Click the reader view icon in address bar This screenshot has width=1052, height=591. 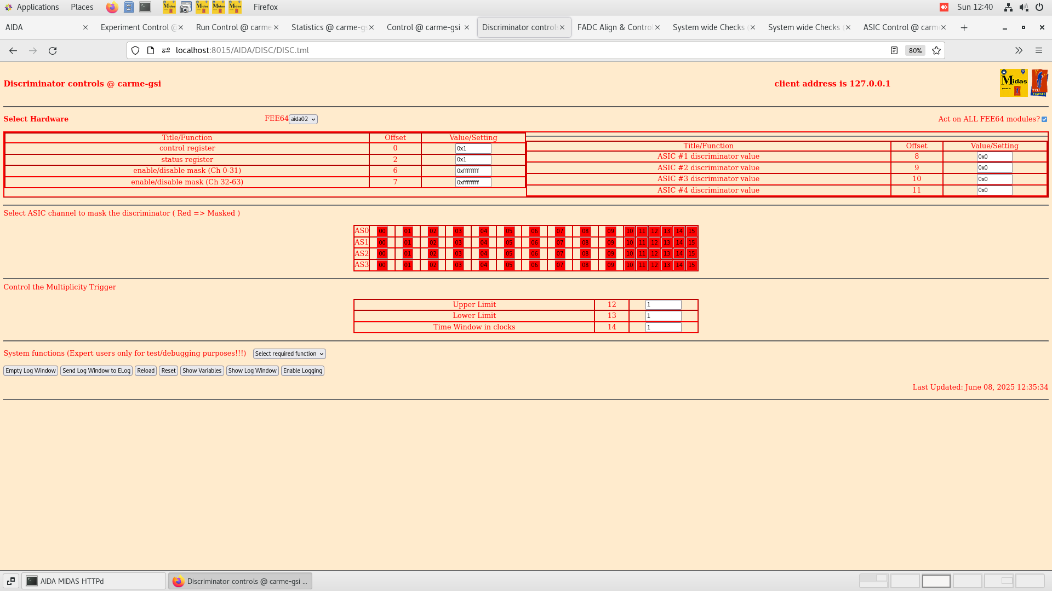[x=895, y=50]
